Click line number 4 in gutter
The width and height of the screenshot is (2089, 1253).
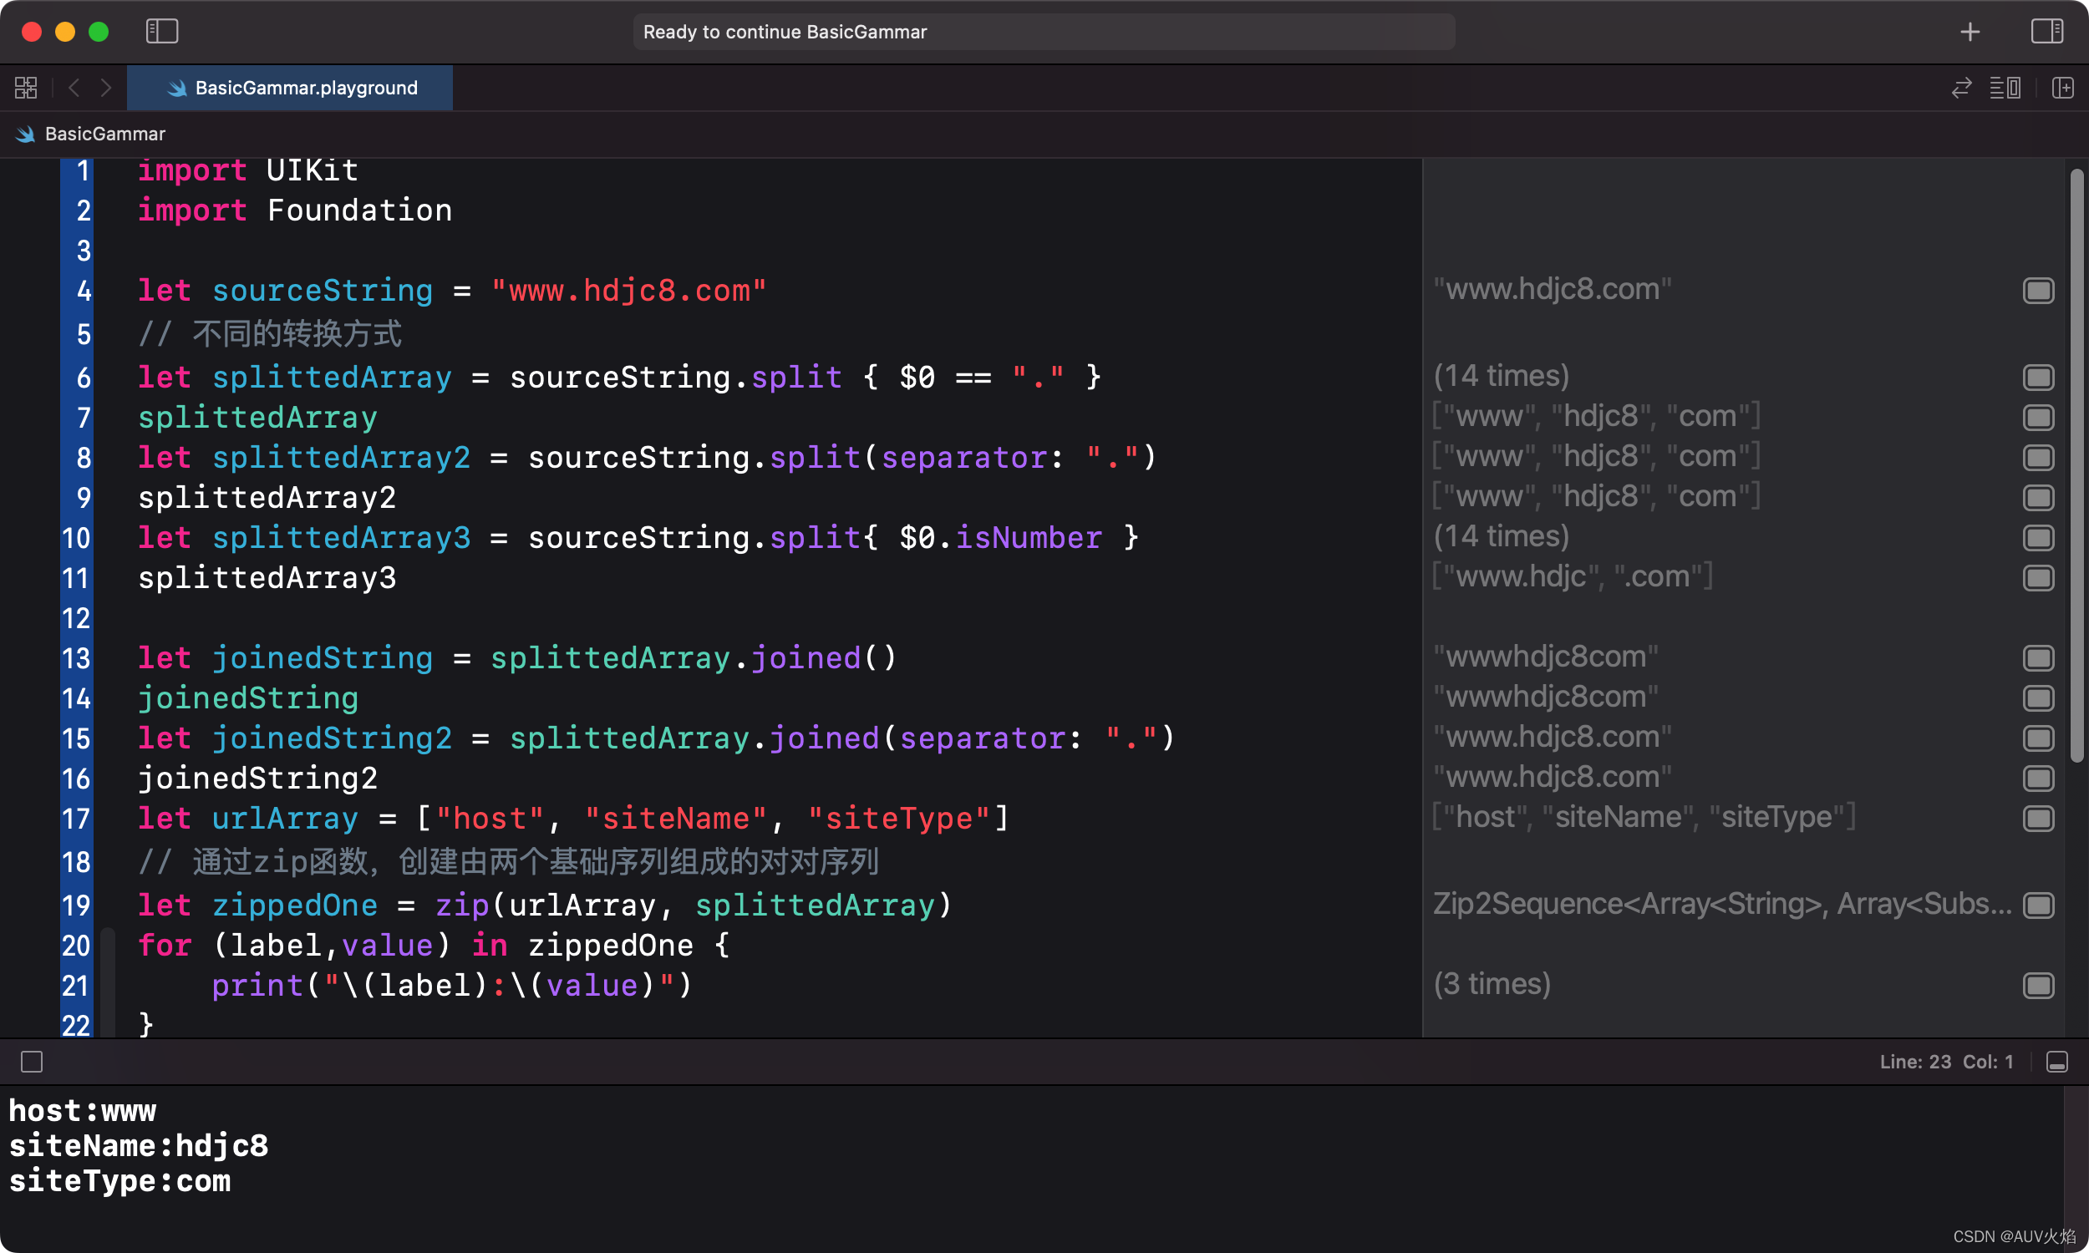coord(84,292)
